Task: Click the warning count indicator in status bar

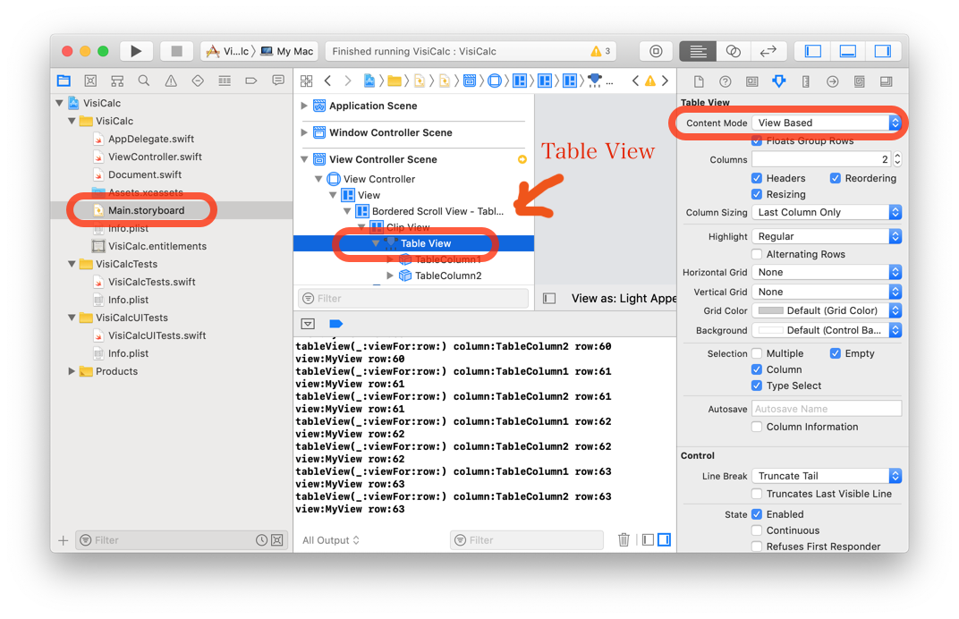Action: (x=600, y=51)
